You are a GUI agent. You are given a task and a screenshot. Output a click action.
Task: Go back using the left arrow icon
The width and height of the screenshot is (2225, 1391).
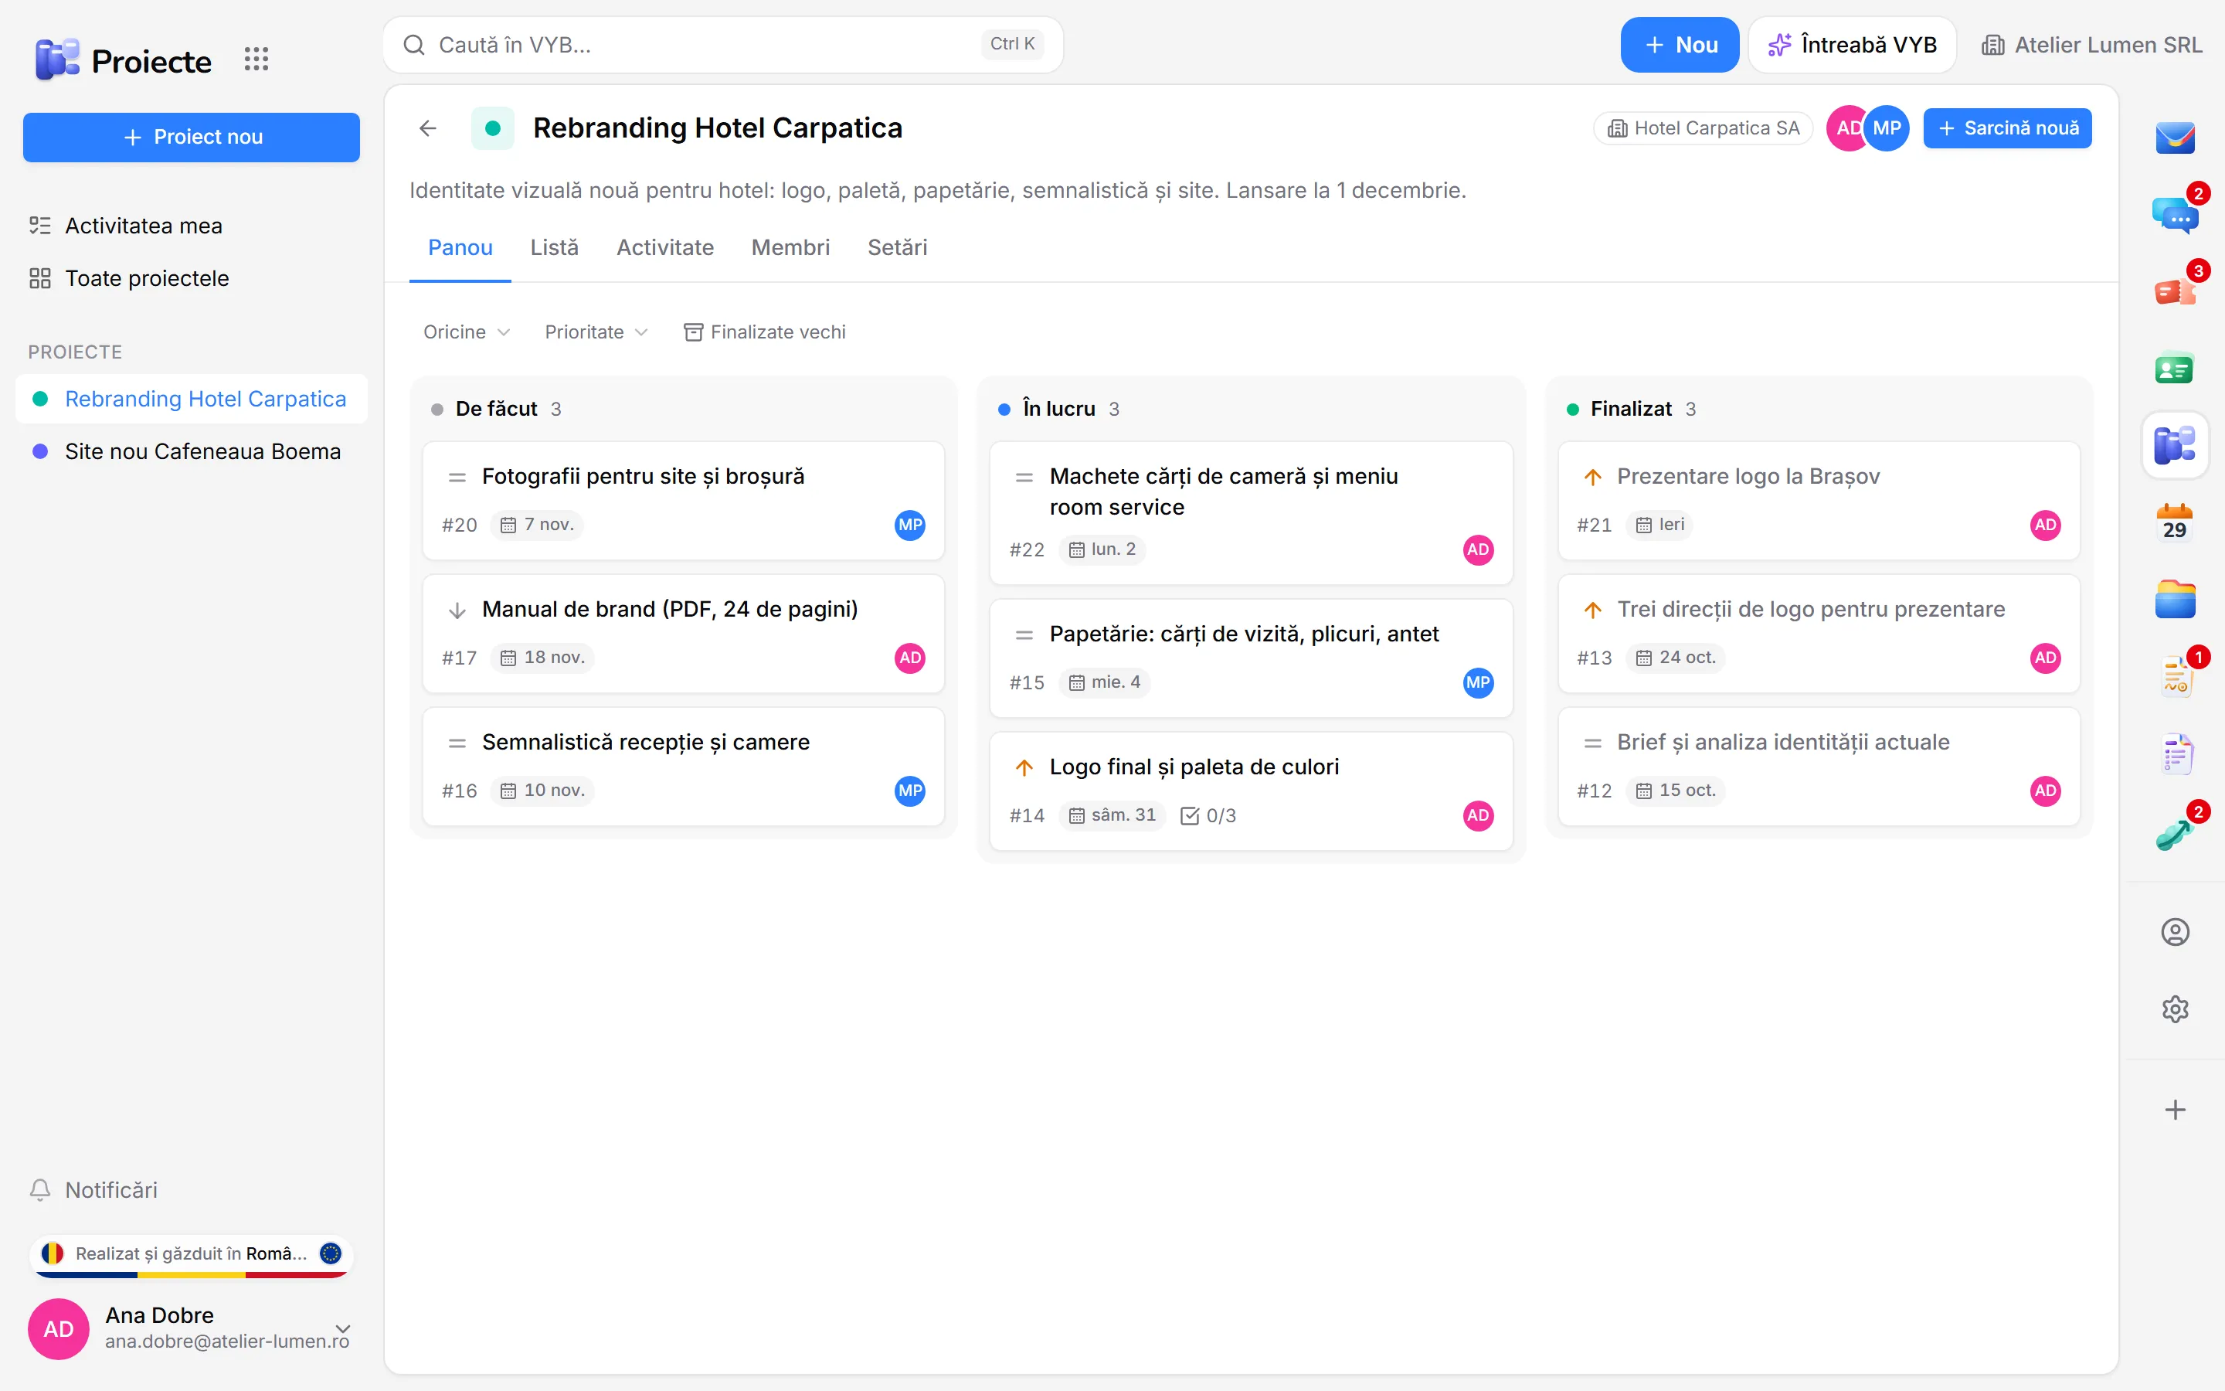[x=427, y=128]
